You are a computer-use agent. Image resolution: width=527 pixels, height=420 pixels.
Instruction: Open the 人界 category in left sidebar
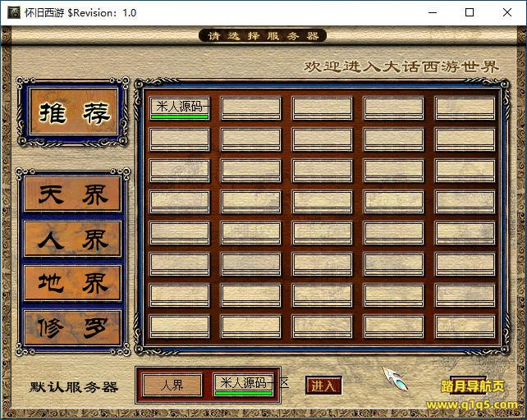tap(72, 240)
